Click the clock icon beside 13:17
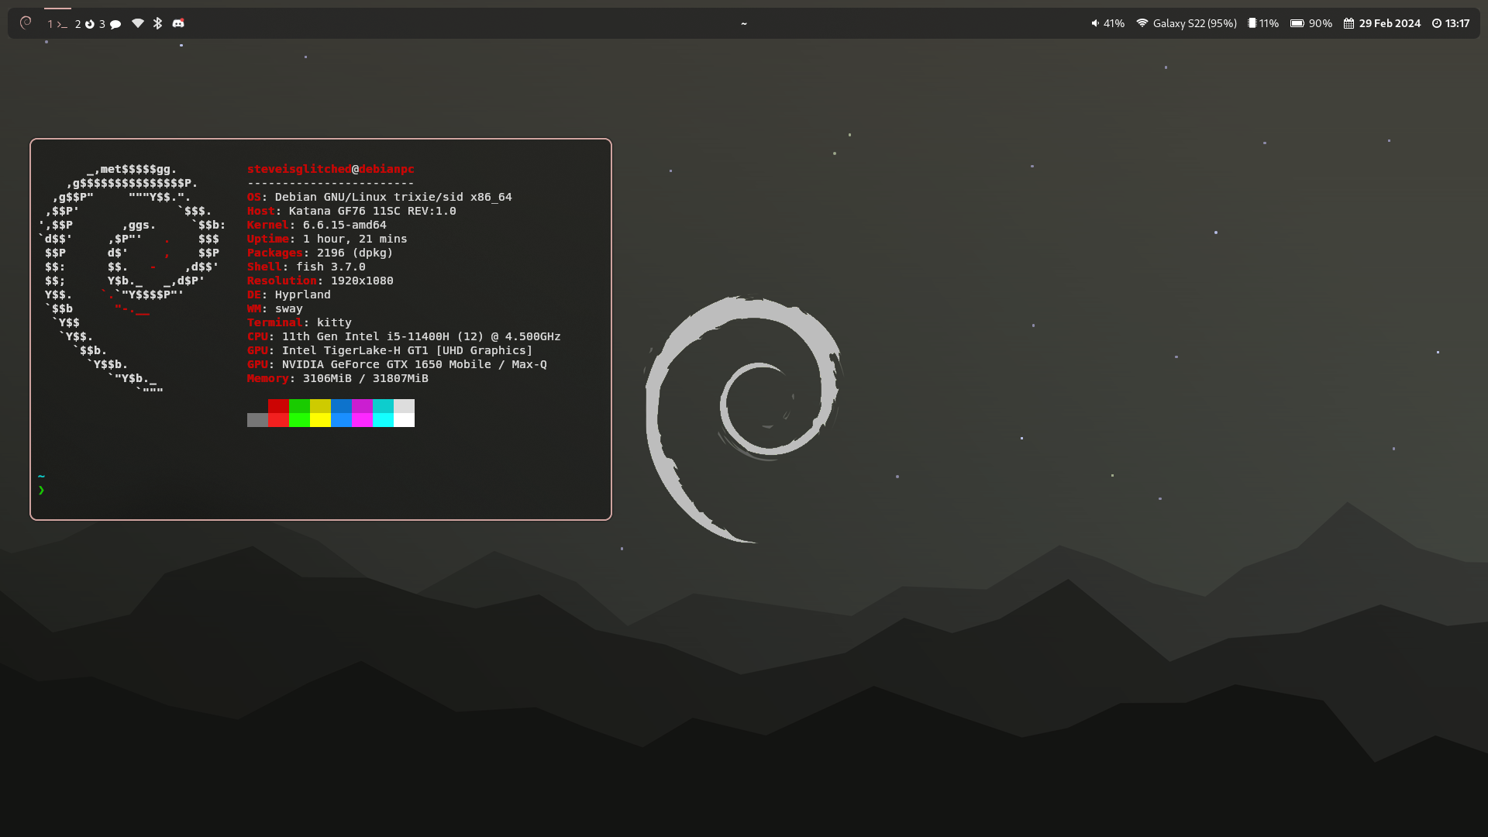This screenshot has width=1488, height=837. [1438, 23]
